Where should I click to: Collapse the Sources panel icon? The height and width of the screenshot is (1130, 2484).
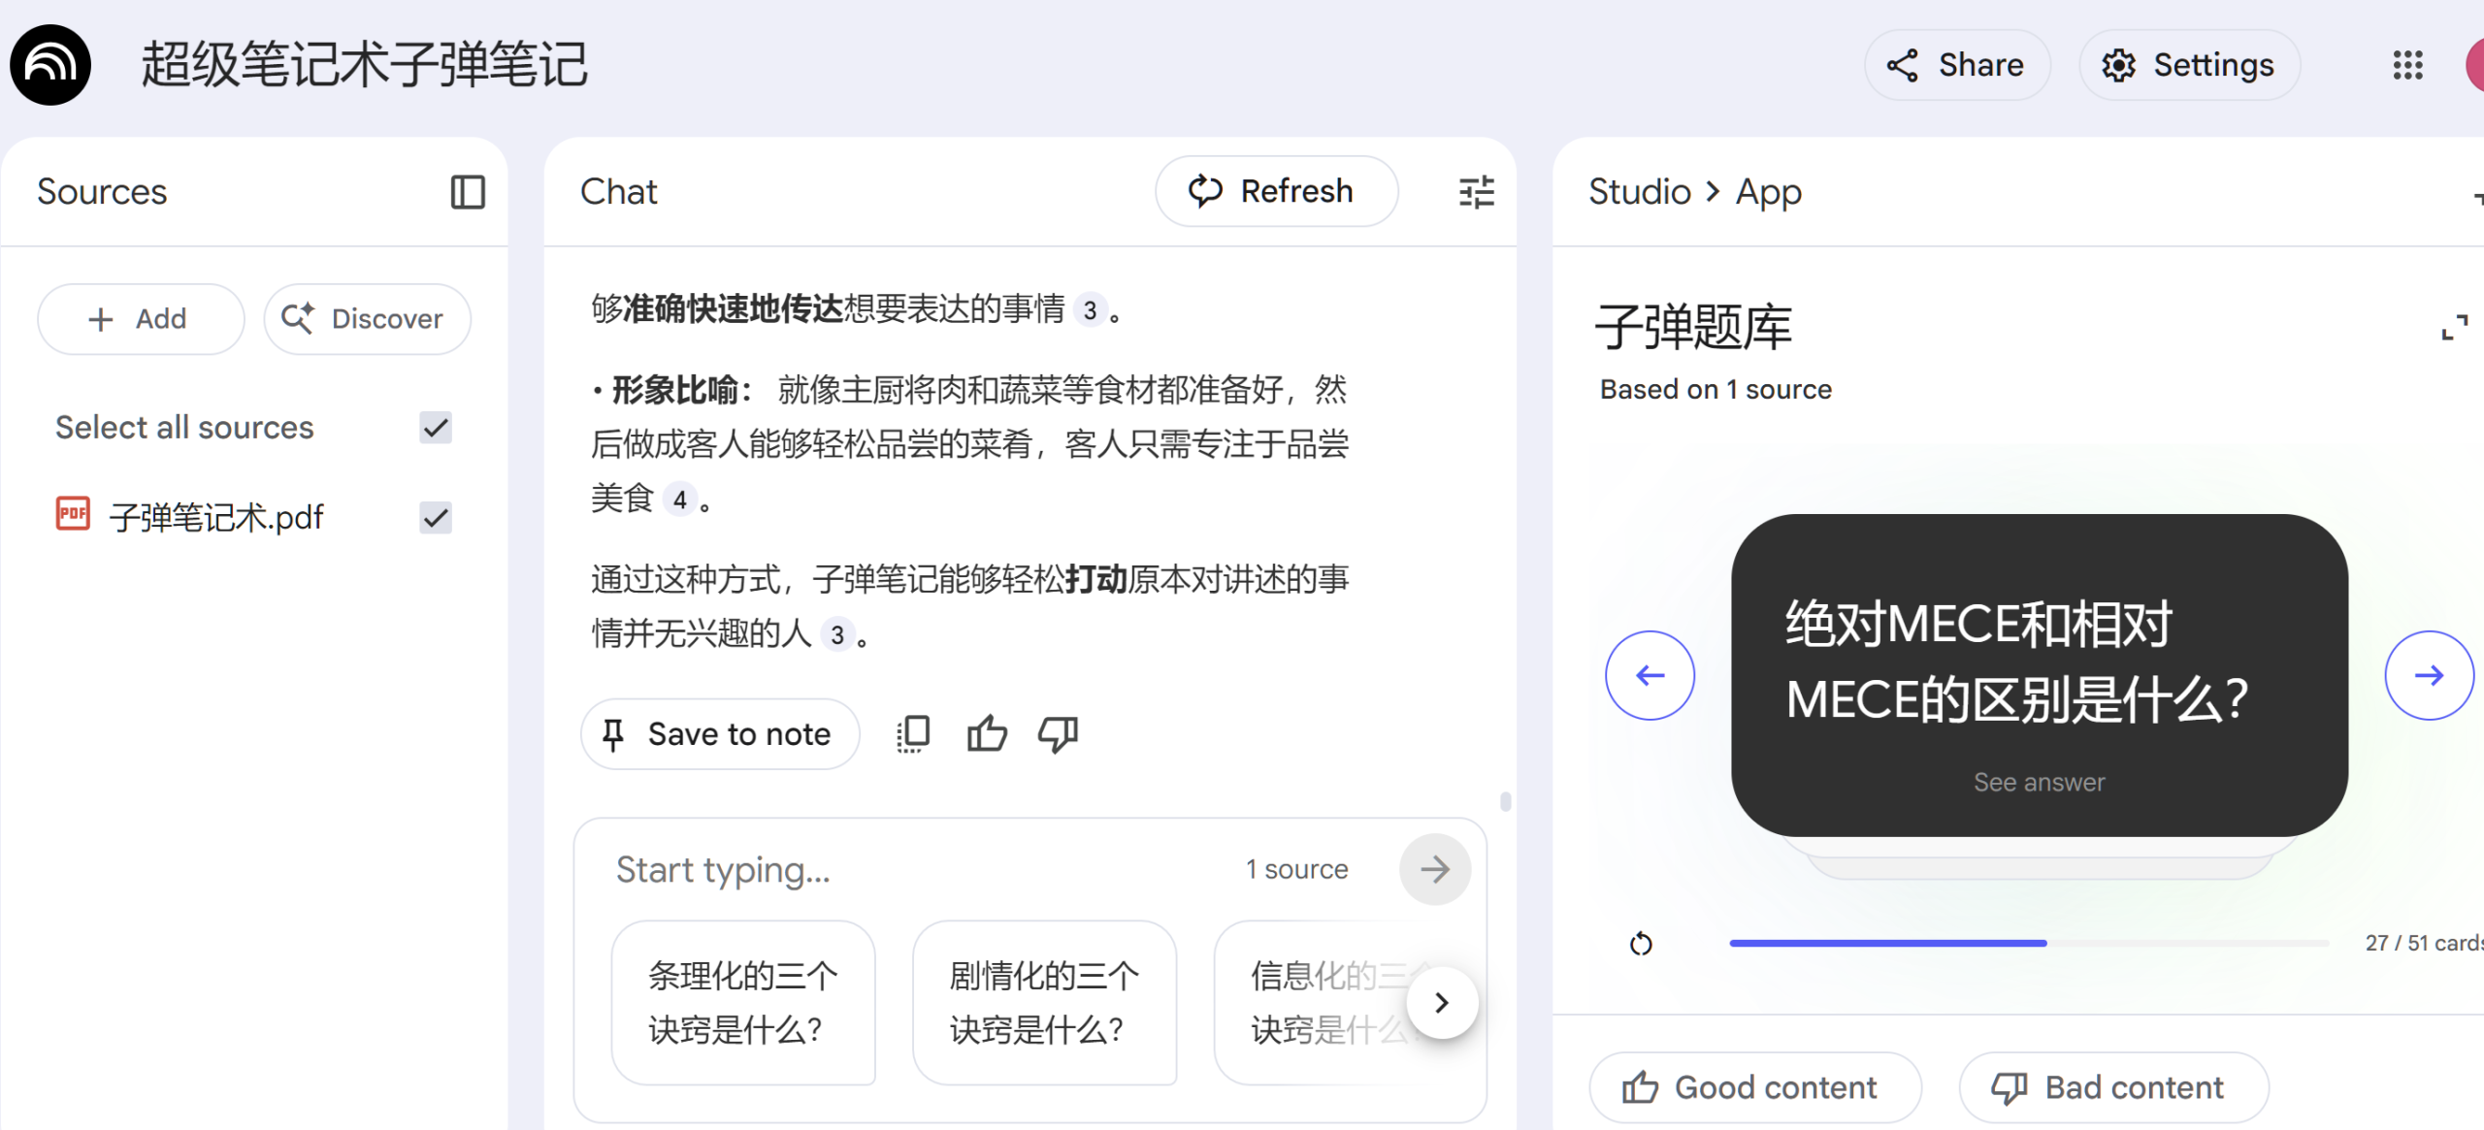468,192
